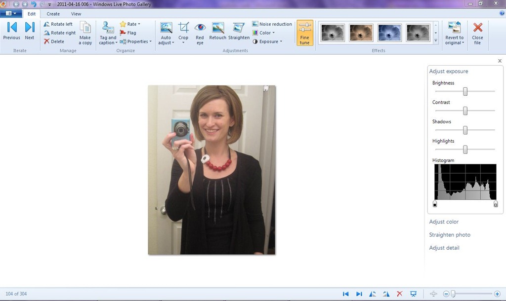
Task: Click the Revert to original icon
Action: pos(455,28)
